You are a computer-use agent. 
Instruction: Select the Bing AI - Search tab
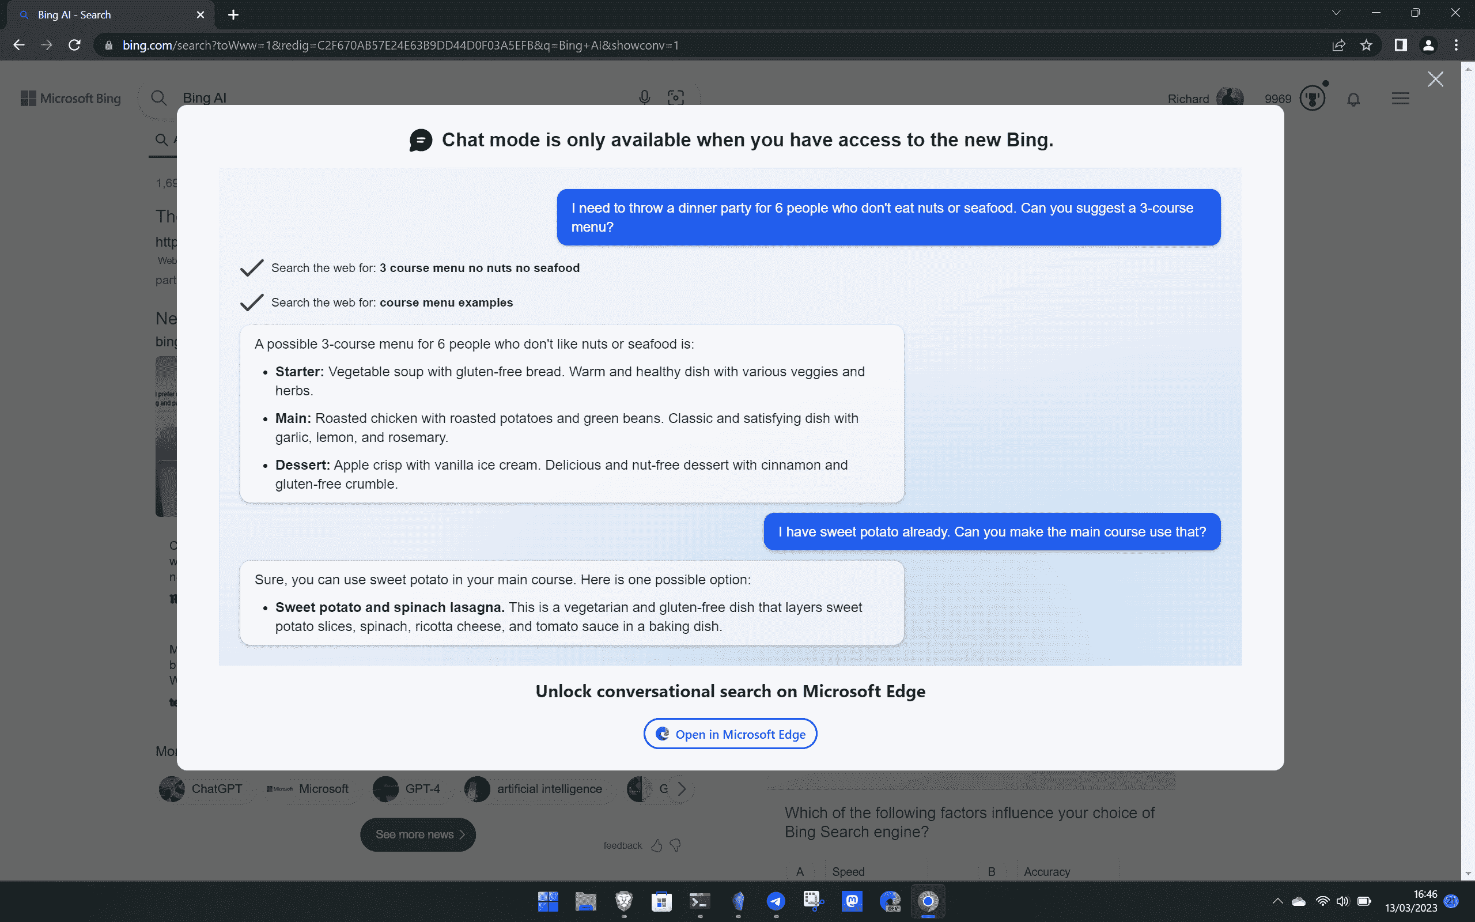pyautogui.click(x=109, y=14)
